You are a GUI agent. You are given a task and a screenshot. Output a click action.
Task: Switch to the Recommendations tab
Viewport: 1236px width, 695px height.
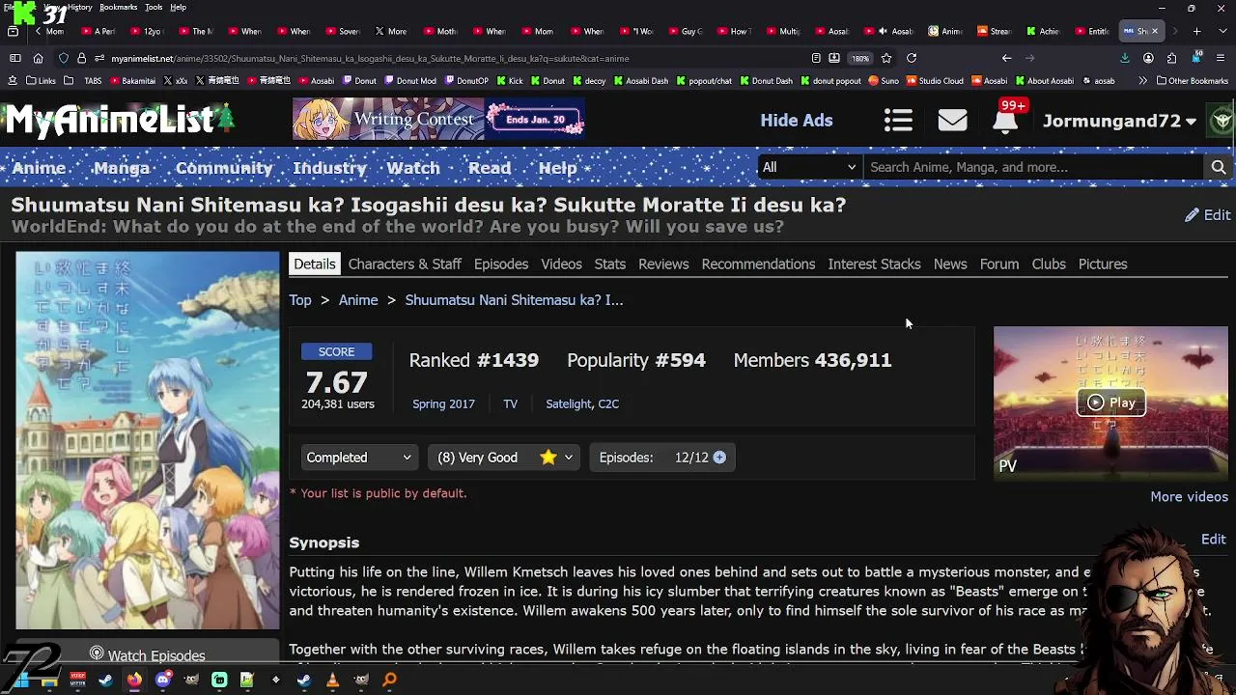(x=758, y=264)
